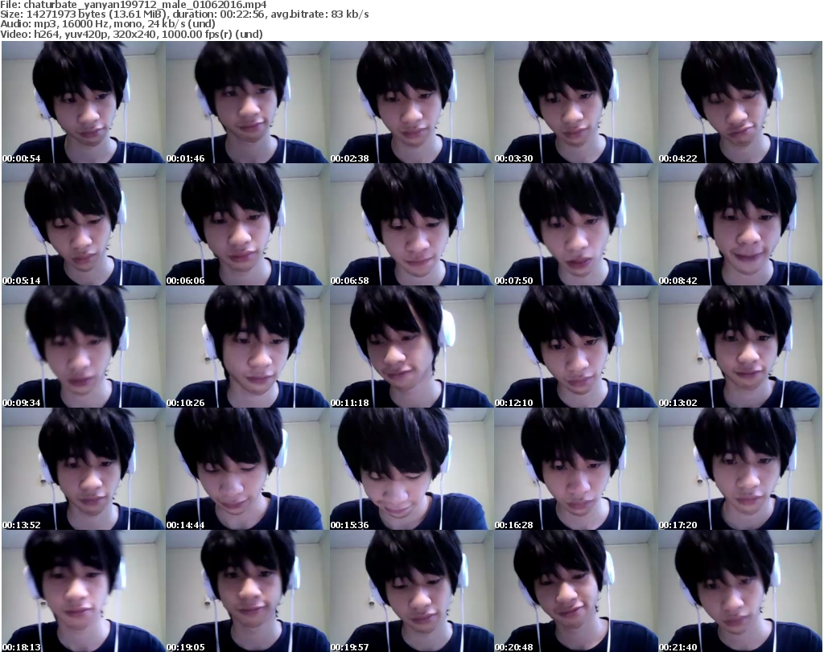824x652 pixels.
Task: Open the 00:02:38 thumbnail
Action: [411, 102]
